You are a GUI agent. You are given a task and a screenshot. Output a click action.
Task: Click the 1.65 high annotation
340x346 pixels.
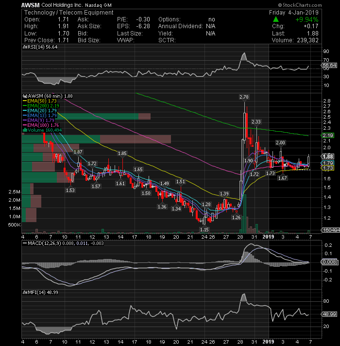click(x=138, y=170)
